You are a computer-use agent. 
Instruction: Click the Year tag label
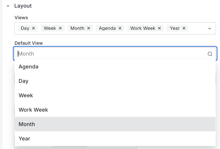click(x=175, y=28)
